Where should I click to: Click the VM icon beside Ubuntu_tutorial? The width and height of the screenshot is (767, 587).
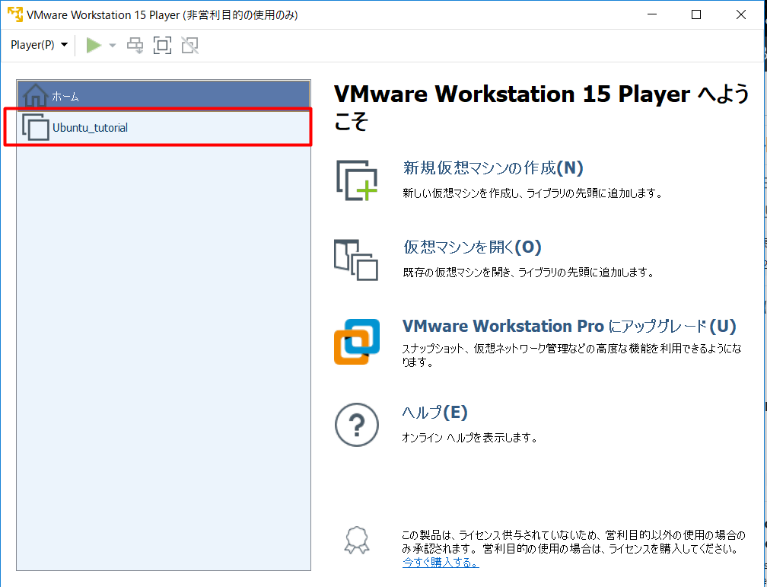click(36, 127)
